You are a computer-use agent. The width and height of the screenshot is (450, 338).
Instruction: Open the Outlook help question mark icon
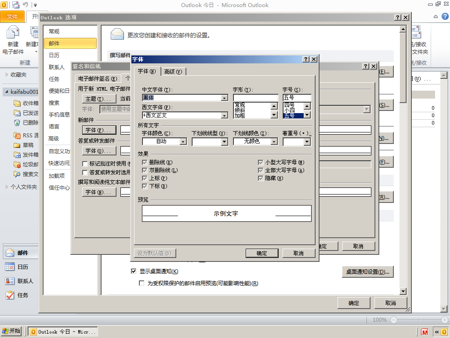pyautogui.click(x=445, y=16)
